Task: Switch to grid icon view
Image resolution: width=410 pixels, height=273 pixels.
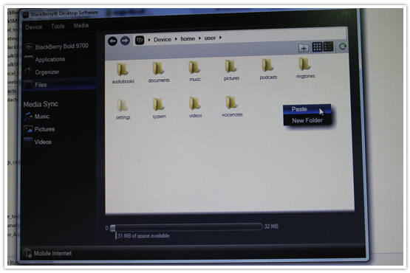Action: 317,47
